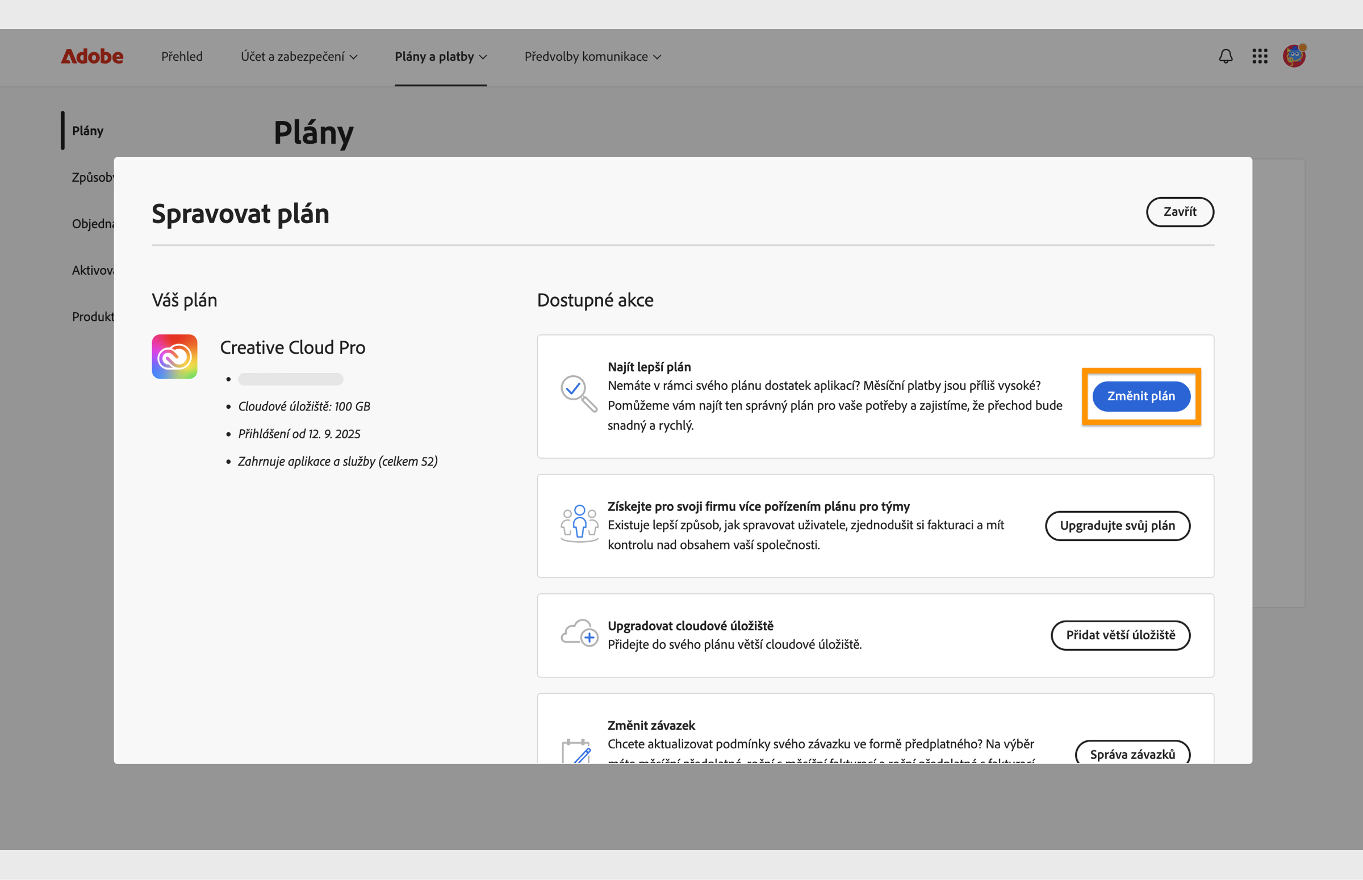Click the cloud storage plus icon
This screenshot has height=880, width=1363.
tap(579, 634)
